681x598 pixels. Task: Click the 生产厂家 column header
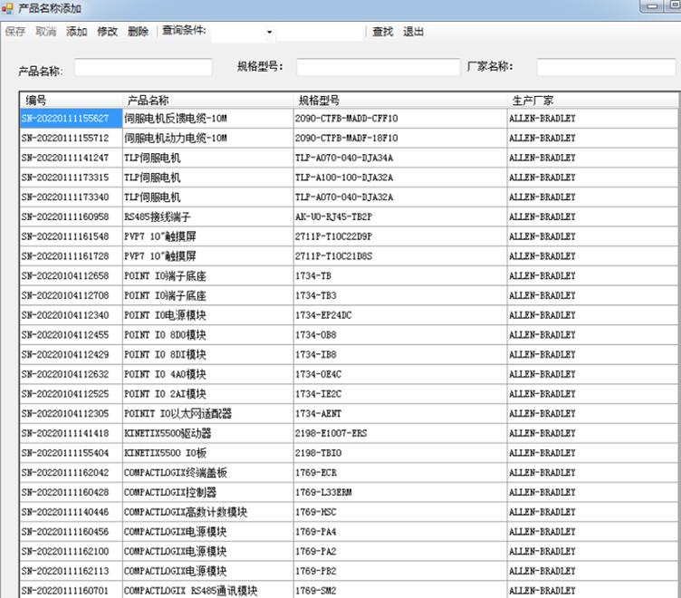tap(592, 101)
